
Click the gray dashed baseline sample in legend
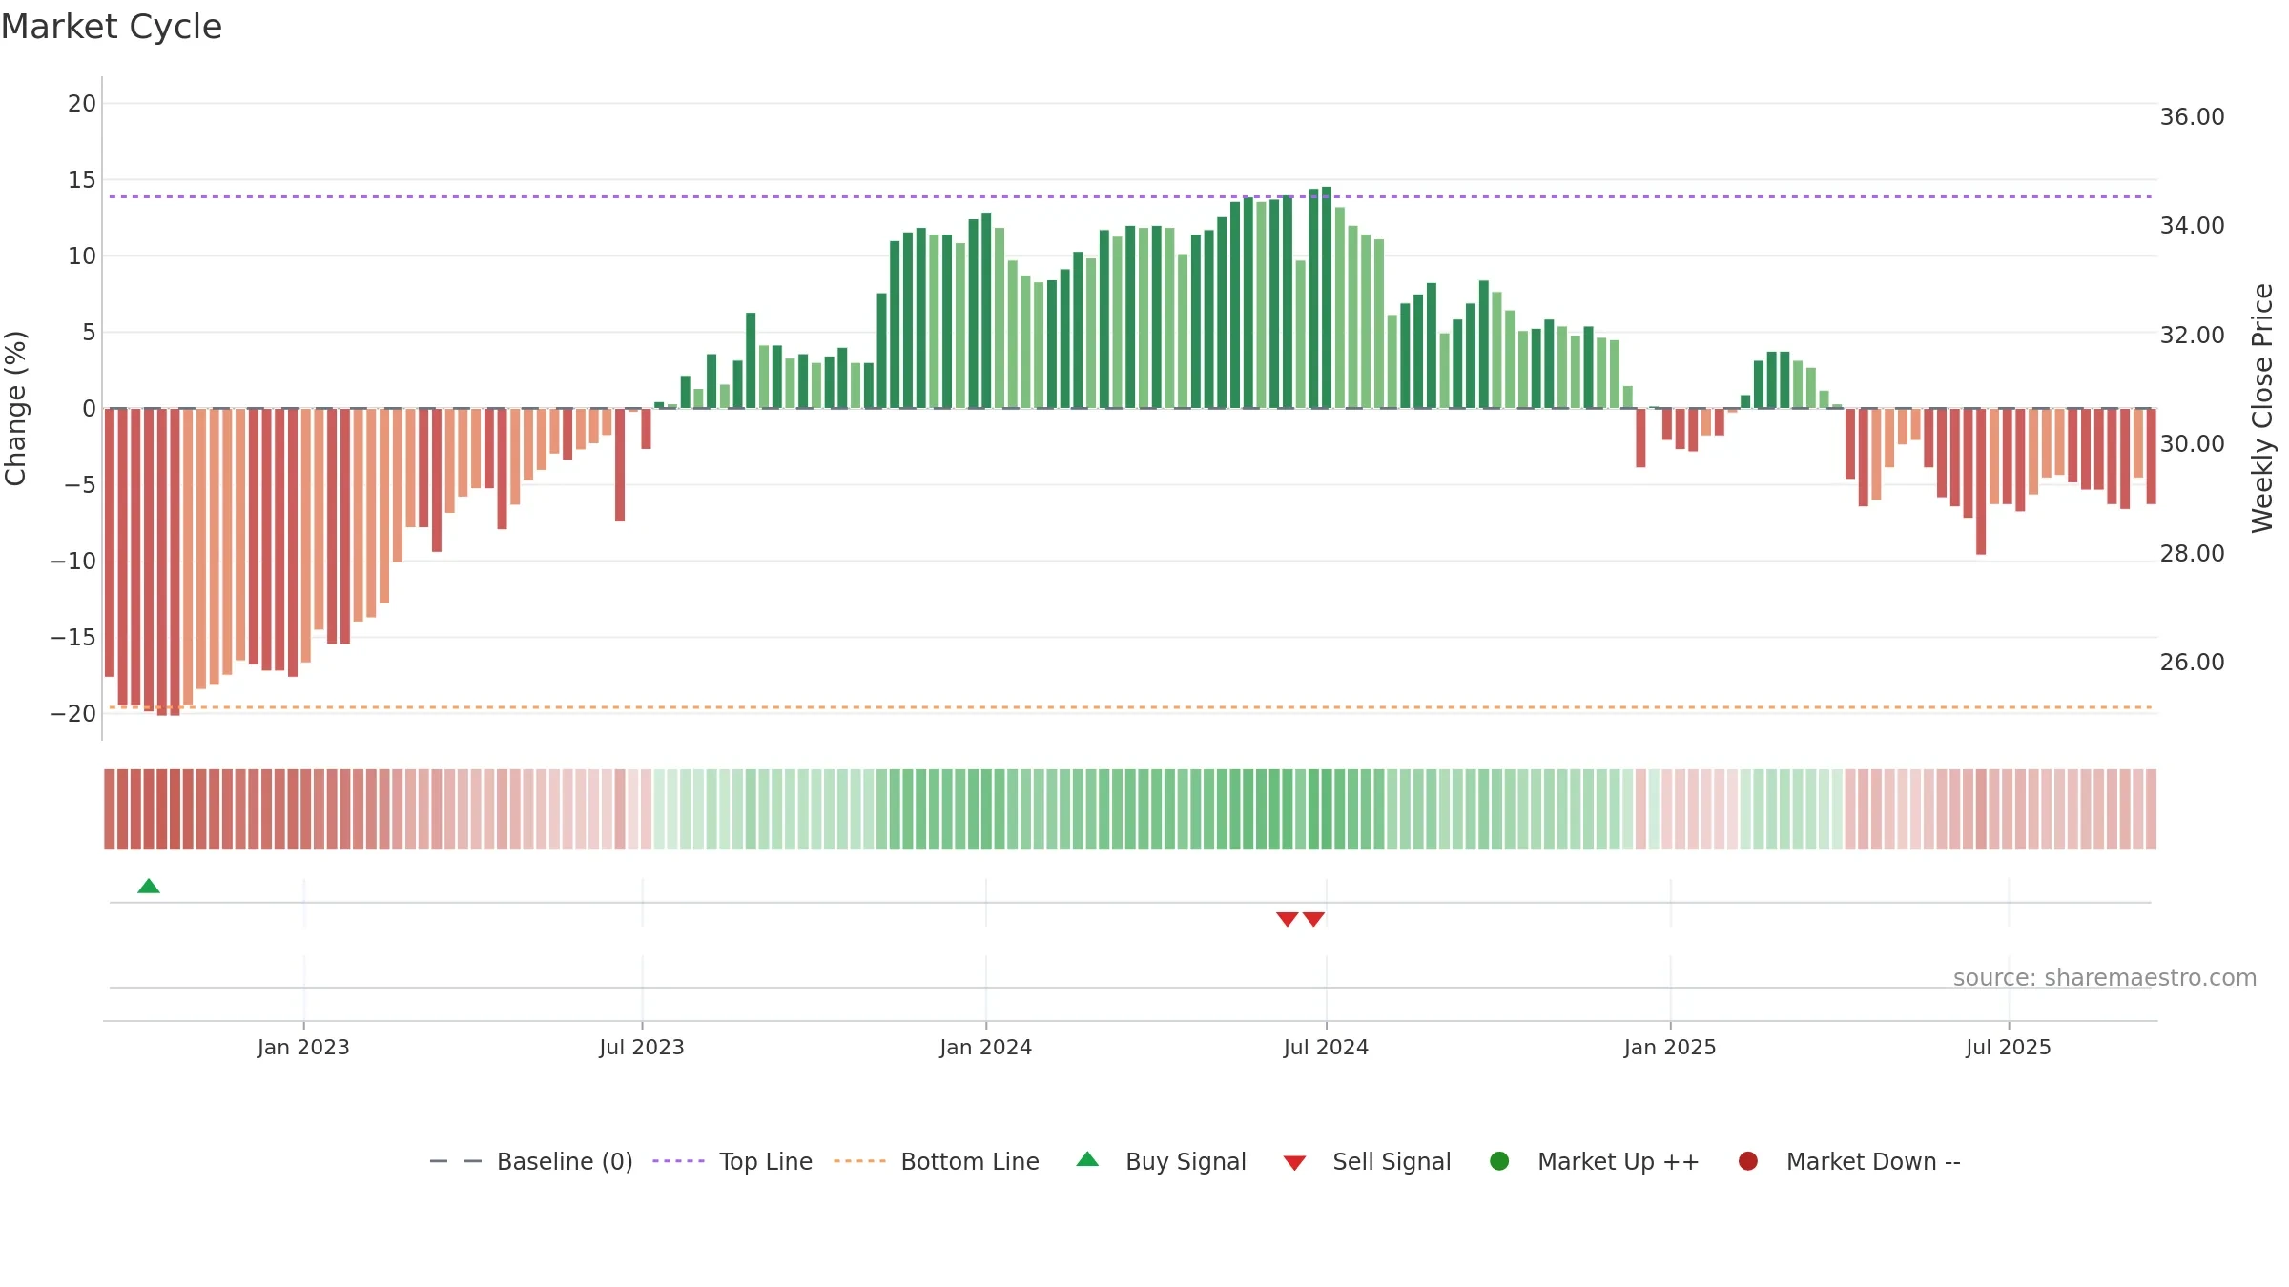point(456,1161)
